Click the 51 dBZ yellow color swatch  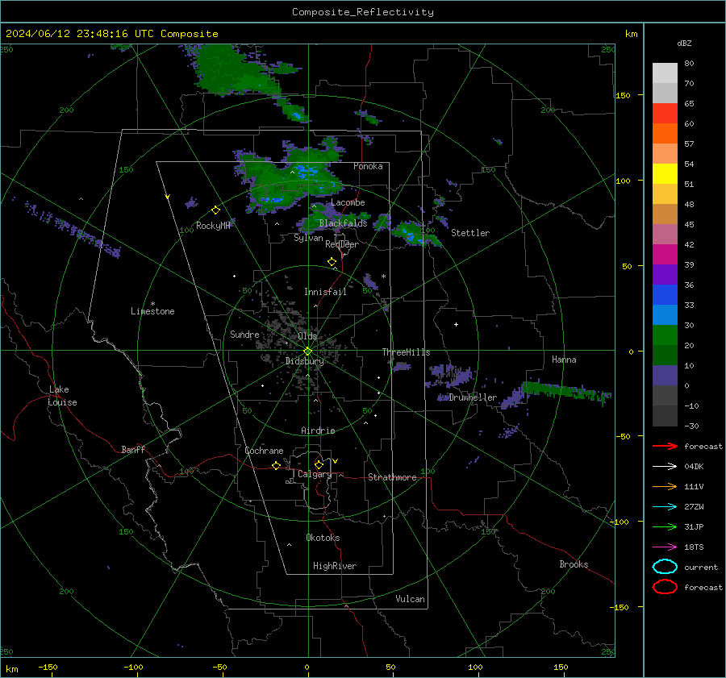coord(665,174)
